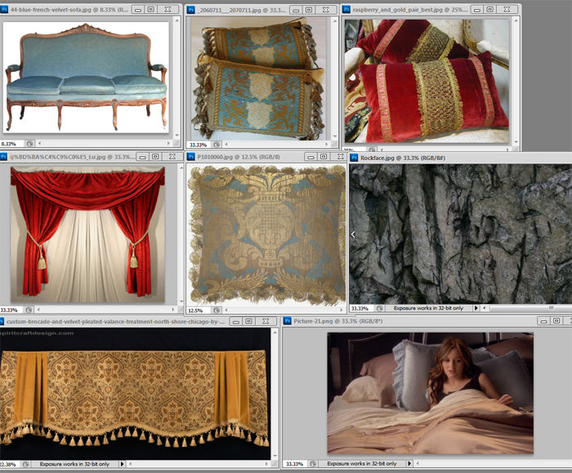Click the woman in bed image in Picture-21.png

click(x=430, y=393)
